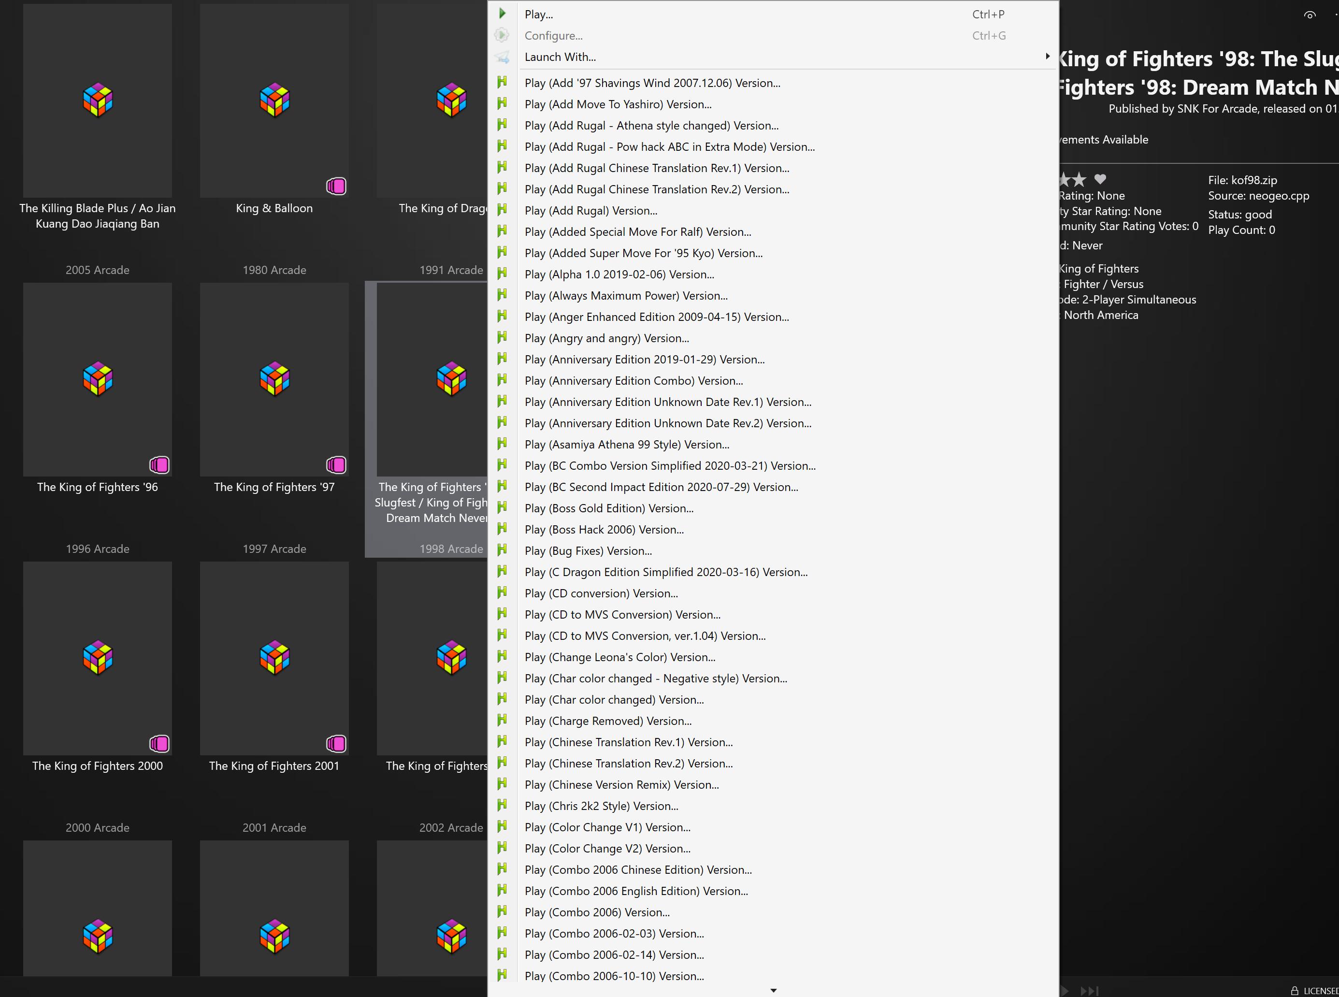Screen dimensions: 1339x997
Task: Click pink badge on King & Balloon
Action: click(x=336, y=186)
